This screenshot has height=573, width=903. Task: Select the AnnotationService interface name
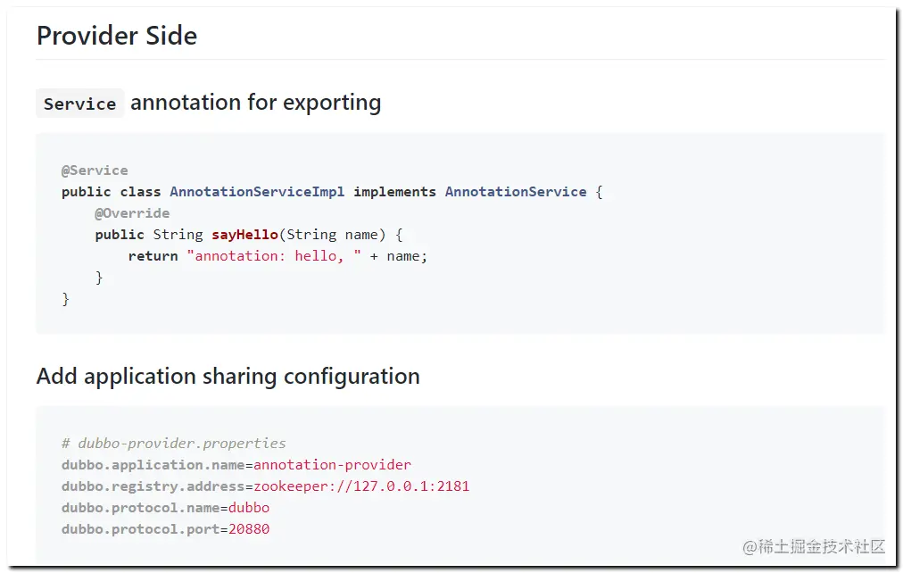click(516, 192)
